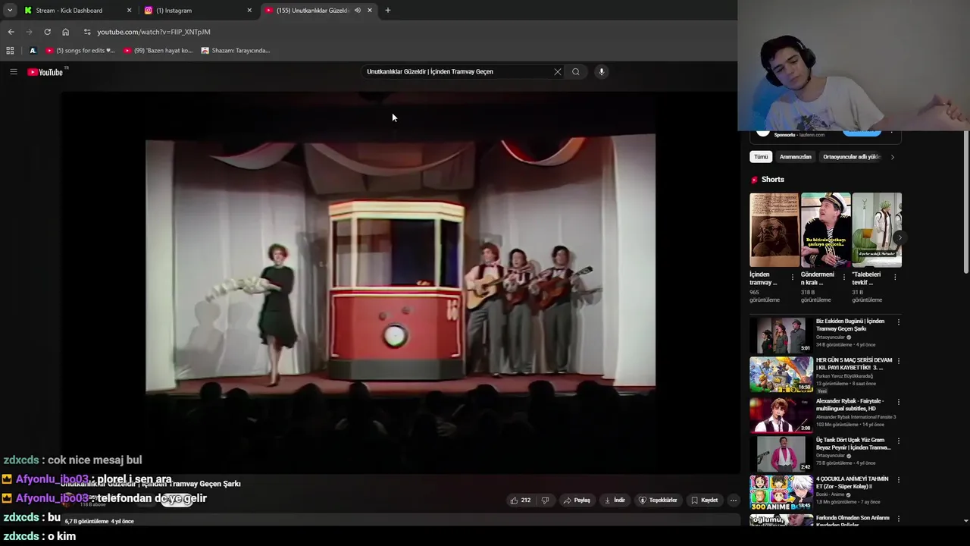Start voice search with the microphone icon
Image resolution: width=970 pixels, height=546 pixels.
(x=602, y=72)
